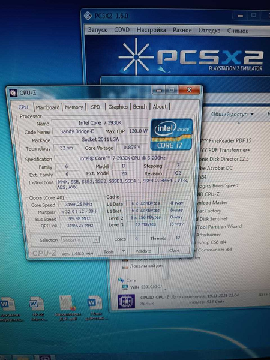Open the CPU tab in CPU-Z
This screenshot has width=270, height=360.
click(x=23, y=107)
